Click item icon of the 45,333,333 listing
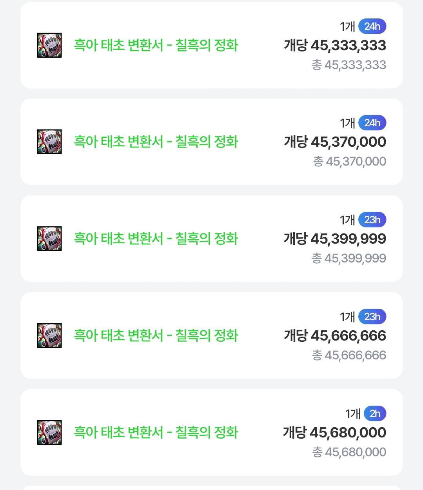The height and width of the screenshot is (490, 423). point(49,45)
